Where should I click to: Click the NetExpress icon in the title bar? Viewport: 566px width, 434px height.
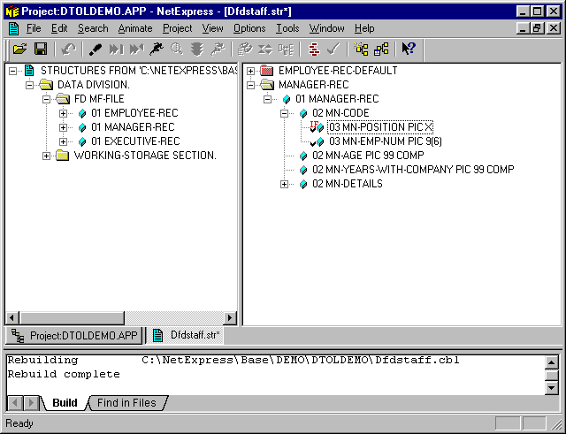coord(11,11)
